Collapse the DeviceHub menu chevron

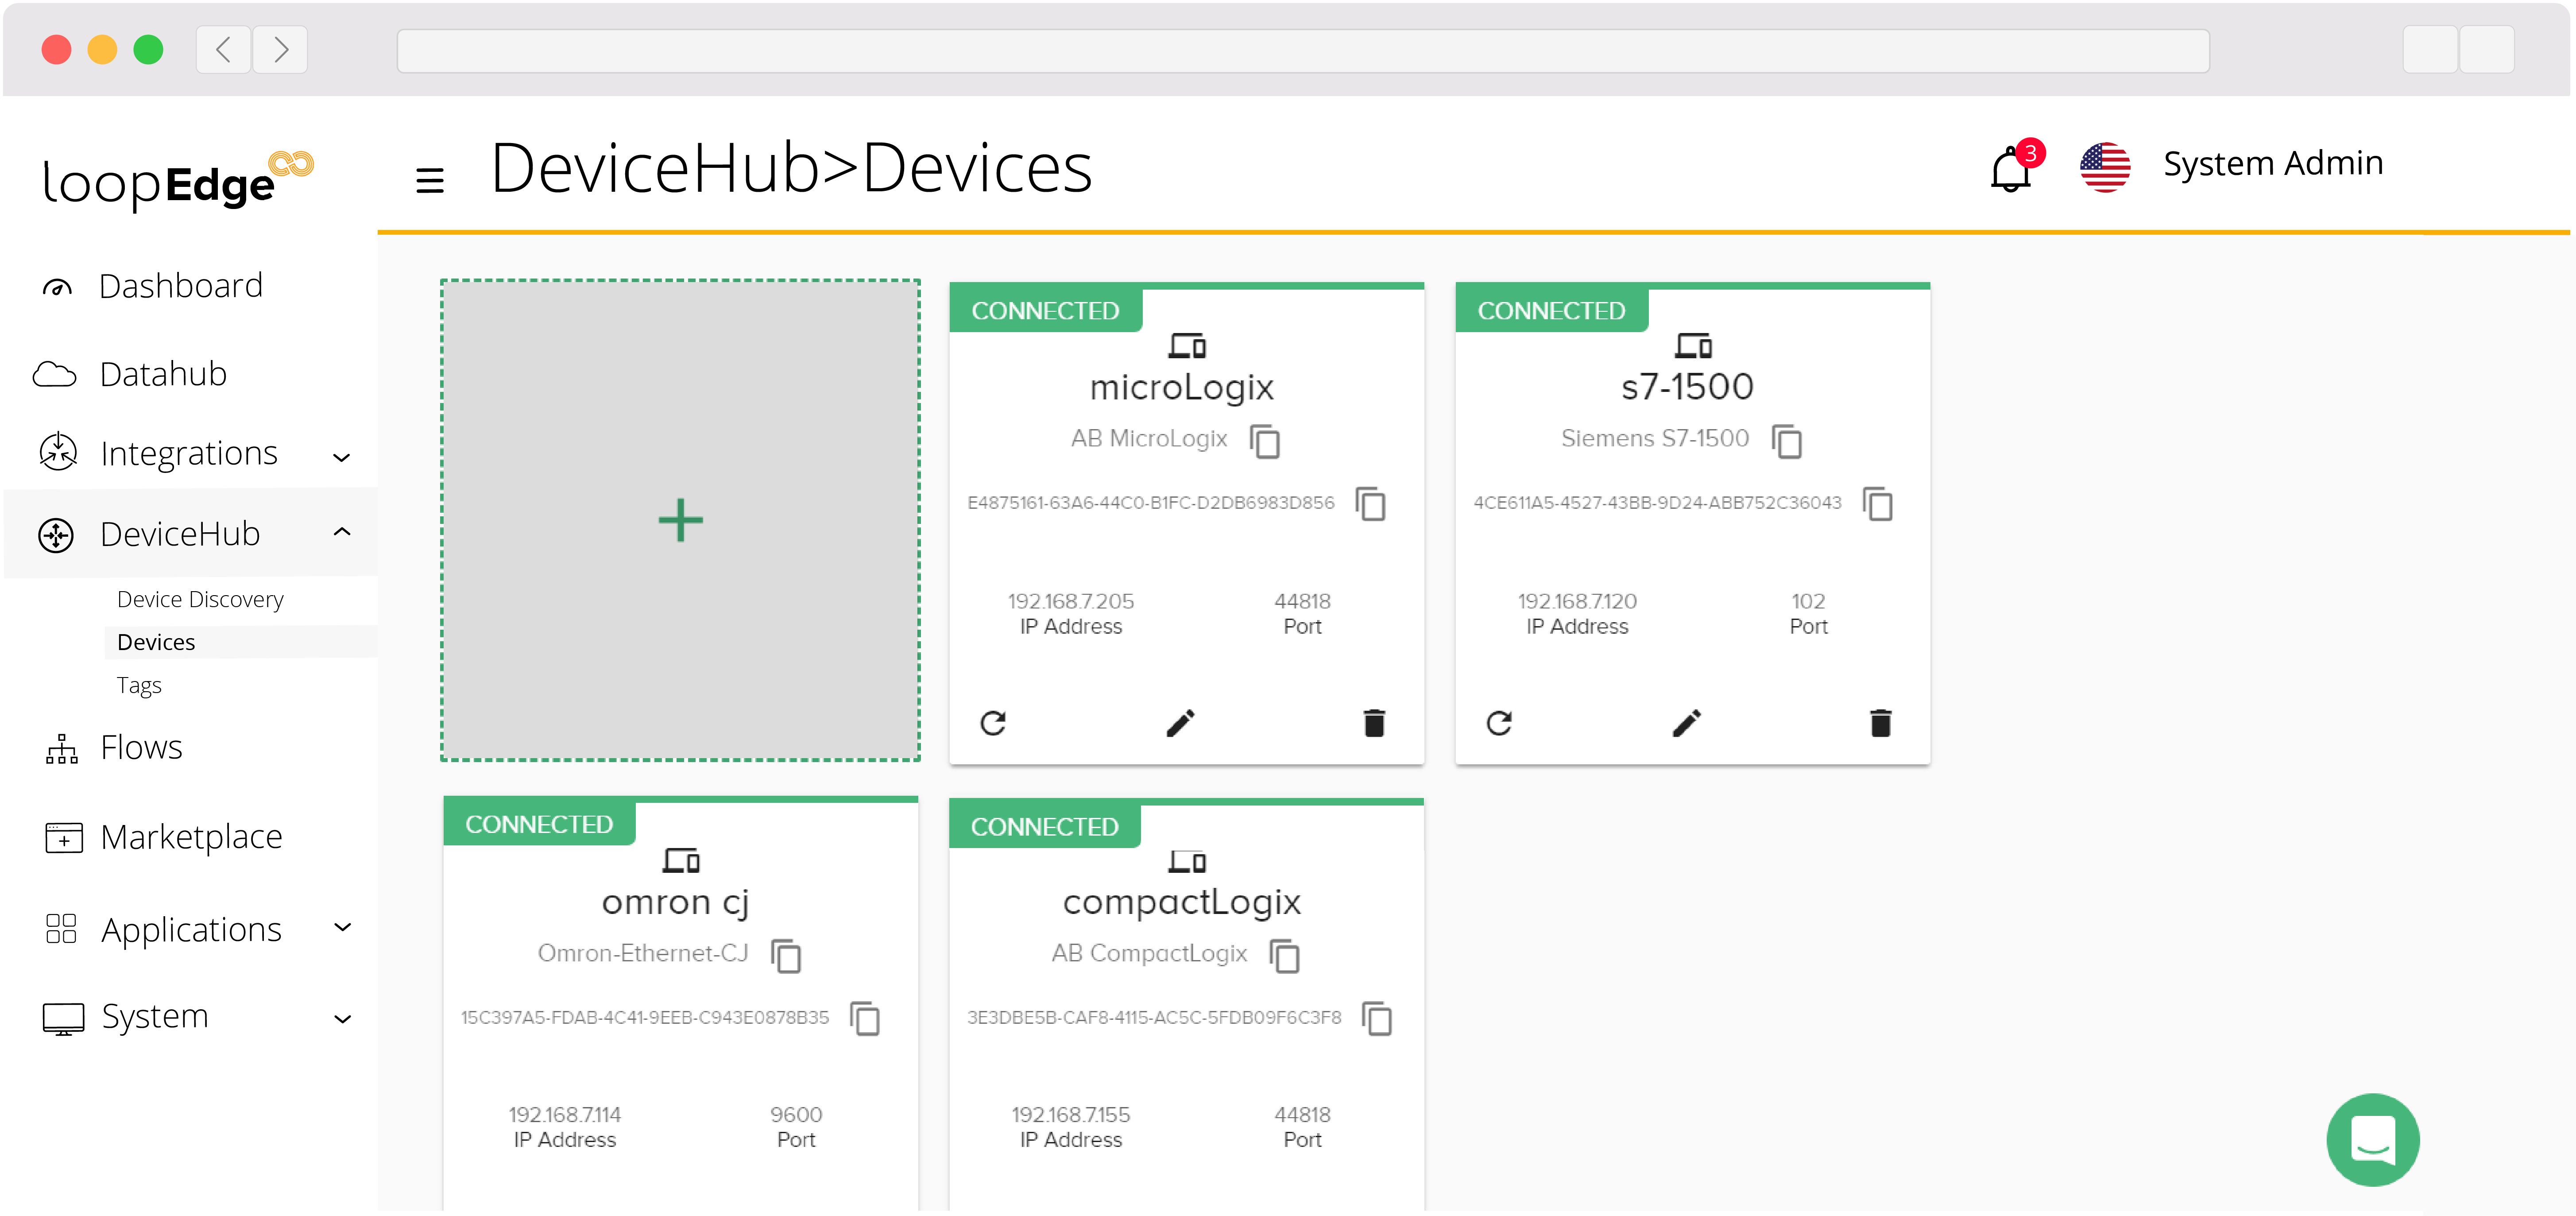[342, 532]
